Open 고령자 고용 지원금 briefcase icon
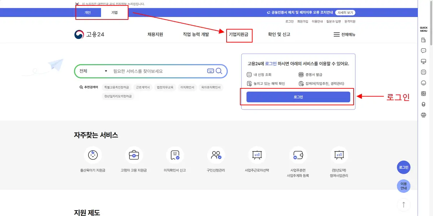The height and width of the screenshot is (216, 433). click(134, 155)
